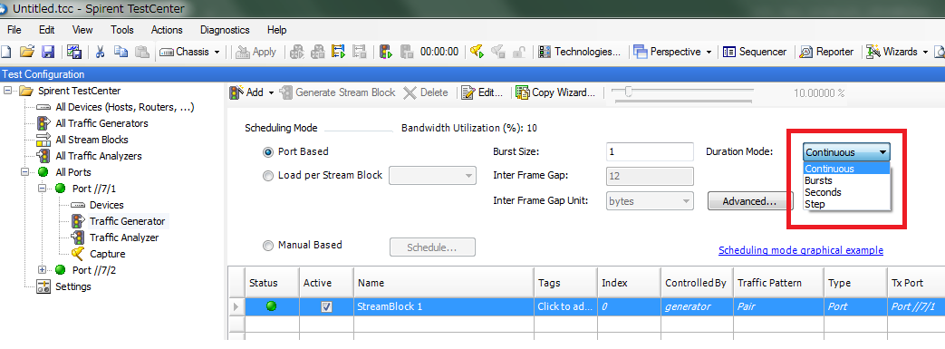This screenshot has width=945, height=349.
Task: Start all devices icon in toolbar
Action: click(296, 52)
